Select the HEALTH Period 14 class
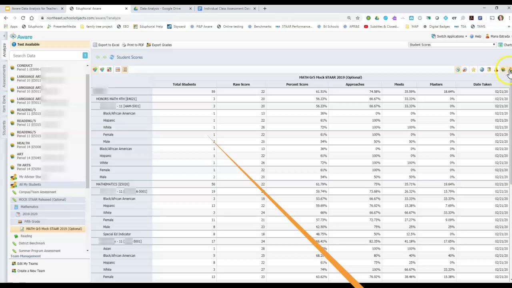This screenshot has height=288, width=512. (x=48, y=145)
